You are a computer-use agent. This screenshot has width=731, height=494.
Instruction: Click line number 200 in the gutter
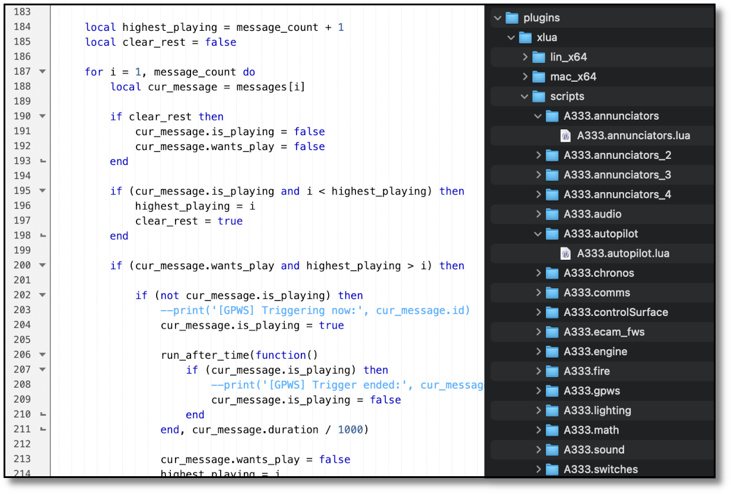click(21, 266)
